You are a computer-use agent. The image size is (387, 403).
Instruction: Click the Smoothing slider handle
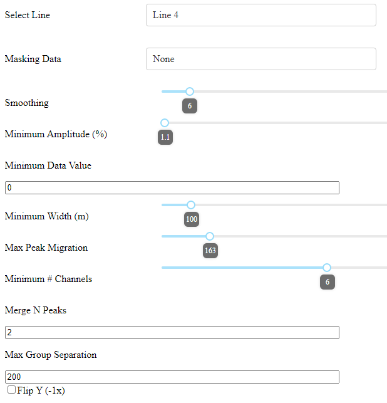[x=190, y=92]
